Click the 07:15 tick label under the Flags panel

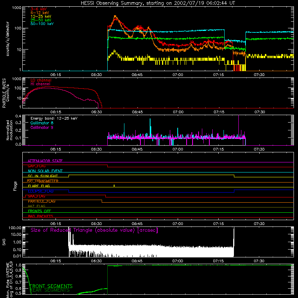[x=219, y=224]
